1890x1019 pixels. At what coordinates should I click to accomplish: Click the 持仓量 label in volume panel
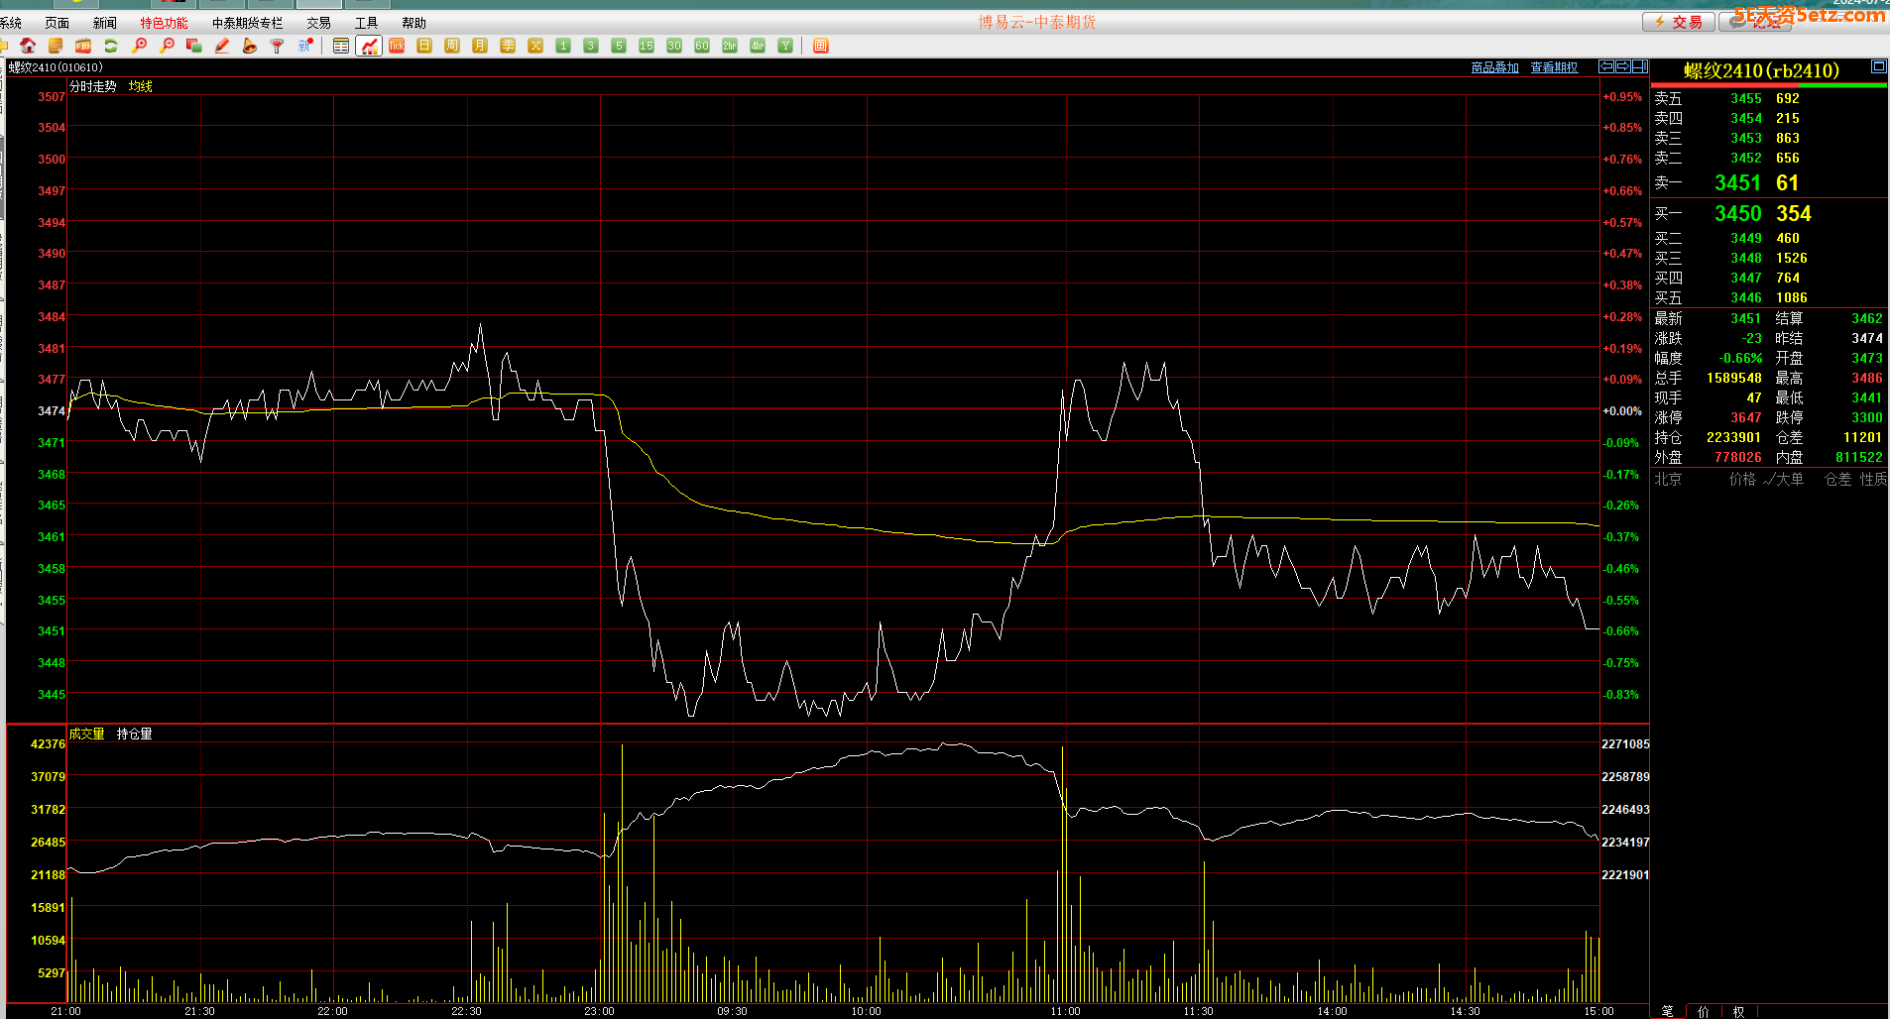tap(134, 734)
